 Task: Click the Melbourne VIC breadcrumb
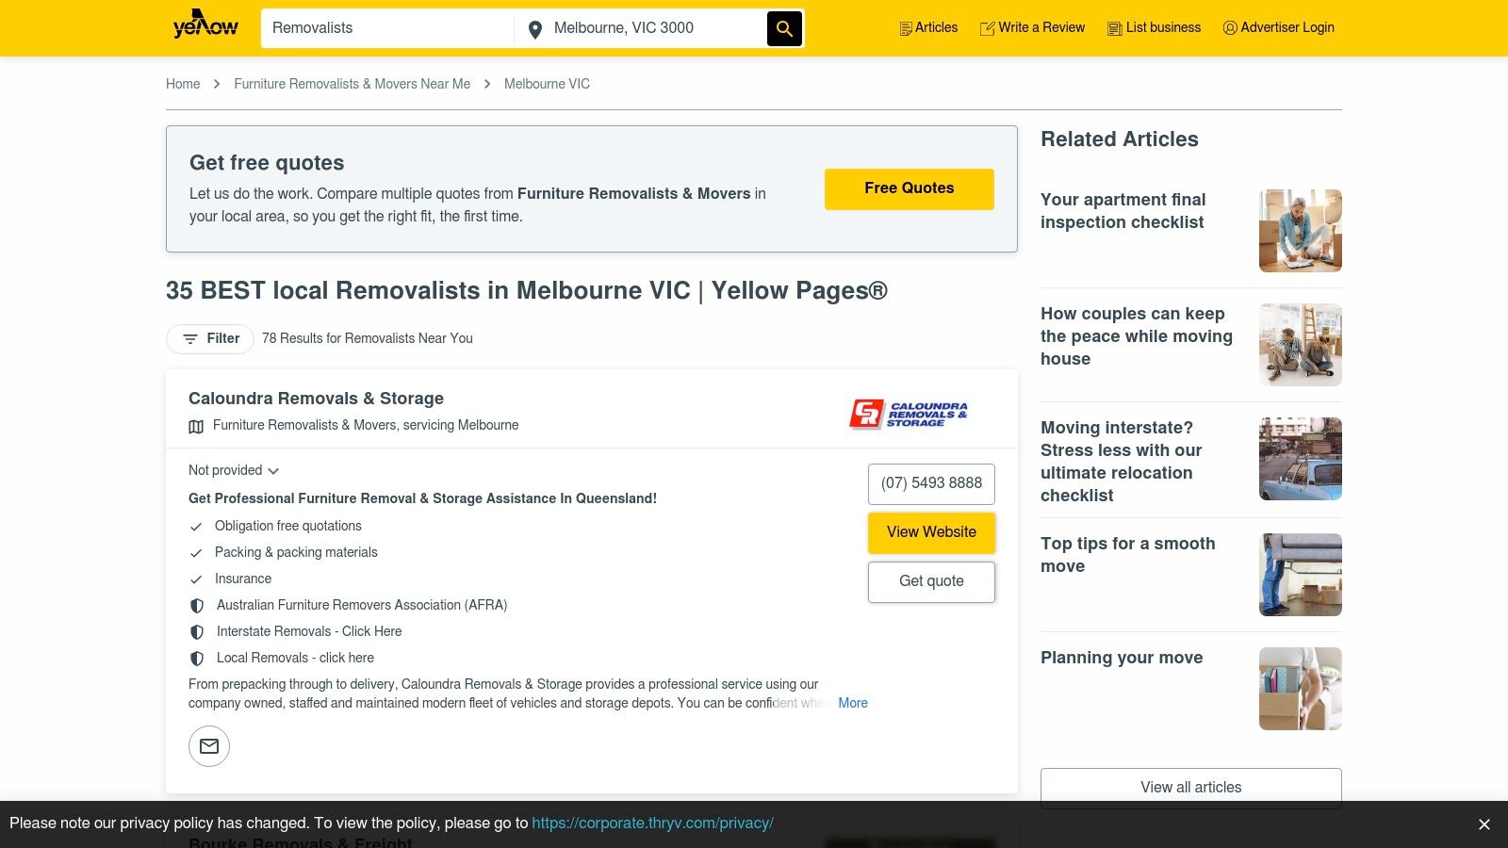(x=547, y=84)
